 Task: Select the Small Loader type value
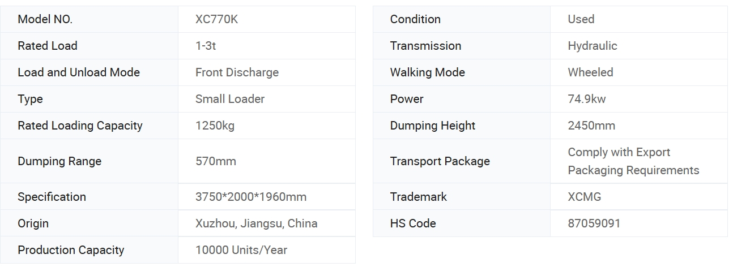point(230,99)
